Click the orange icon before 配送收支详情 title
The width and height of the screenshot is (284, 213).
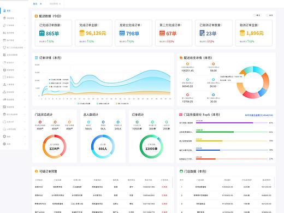tap(181, 58)
